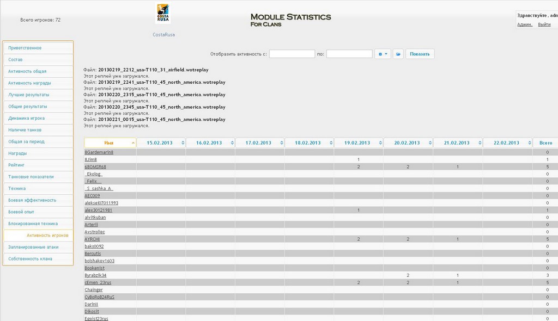Sort by 15.02.2013 column arrow icon

coord(182,143)
